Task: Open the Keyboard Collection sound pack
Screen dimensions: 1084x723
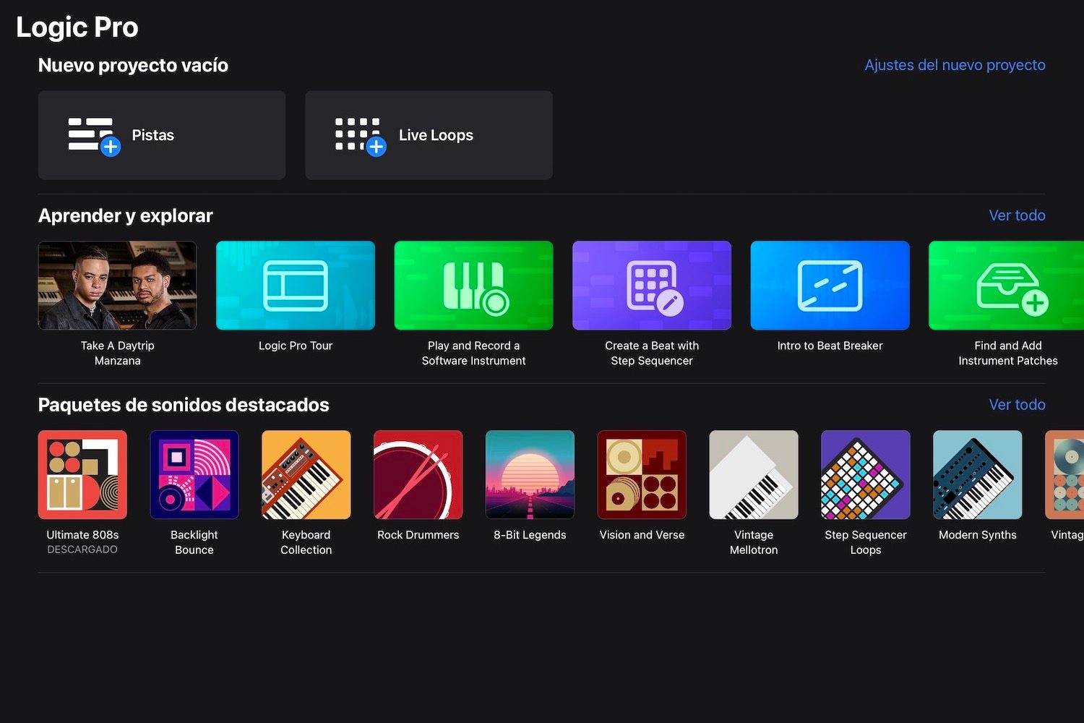Action: pyautogui.click(x=306, y=475)
